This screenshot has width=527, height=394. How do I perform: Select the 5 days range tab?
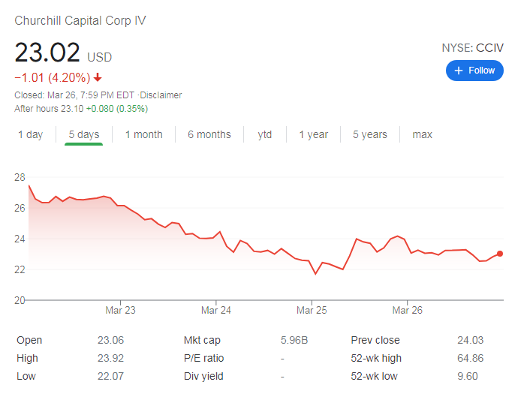coord(83,134)
